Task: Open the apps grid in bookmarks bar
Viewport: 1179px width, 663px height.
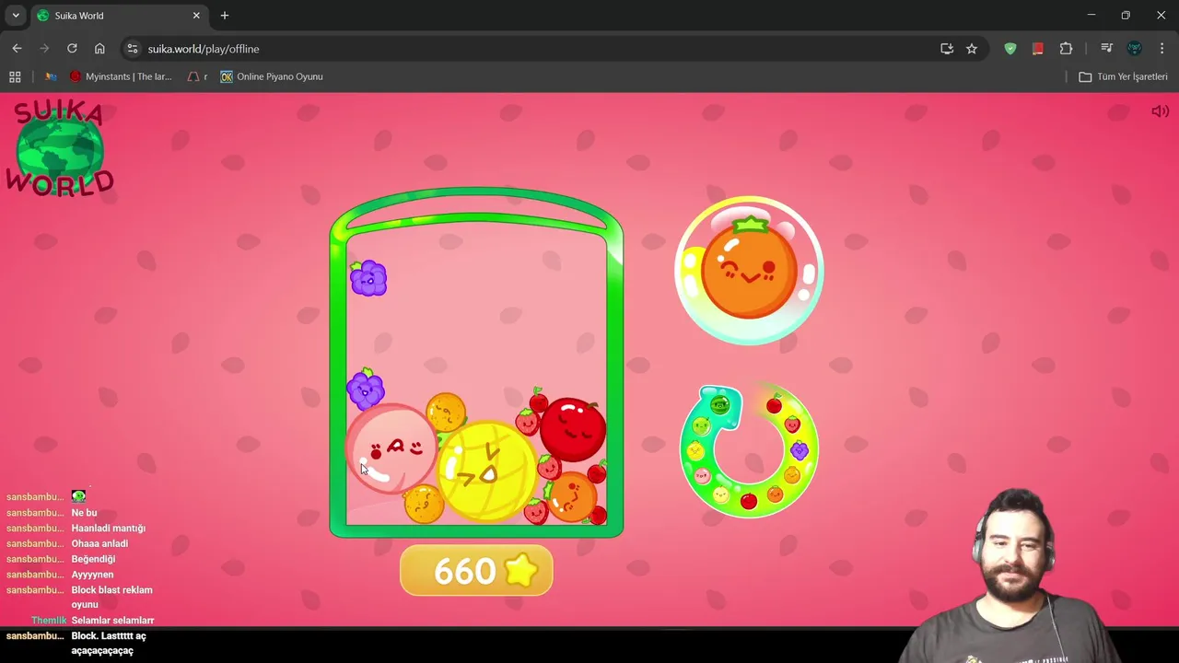Action: (x=15, y=76)
